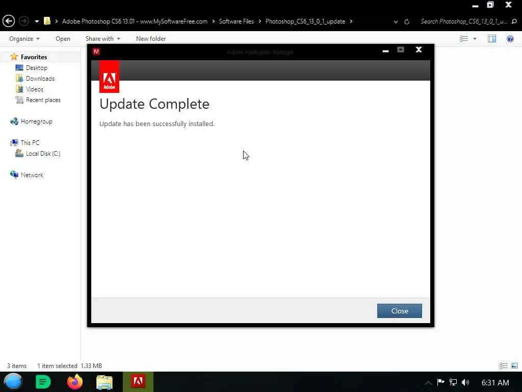The height and width of the screenshot is (392, 522).
Task: Click the 6:31 AM clock
Action: (x=495, y=383)
